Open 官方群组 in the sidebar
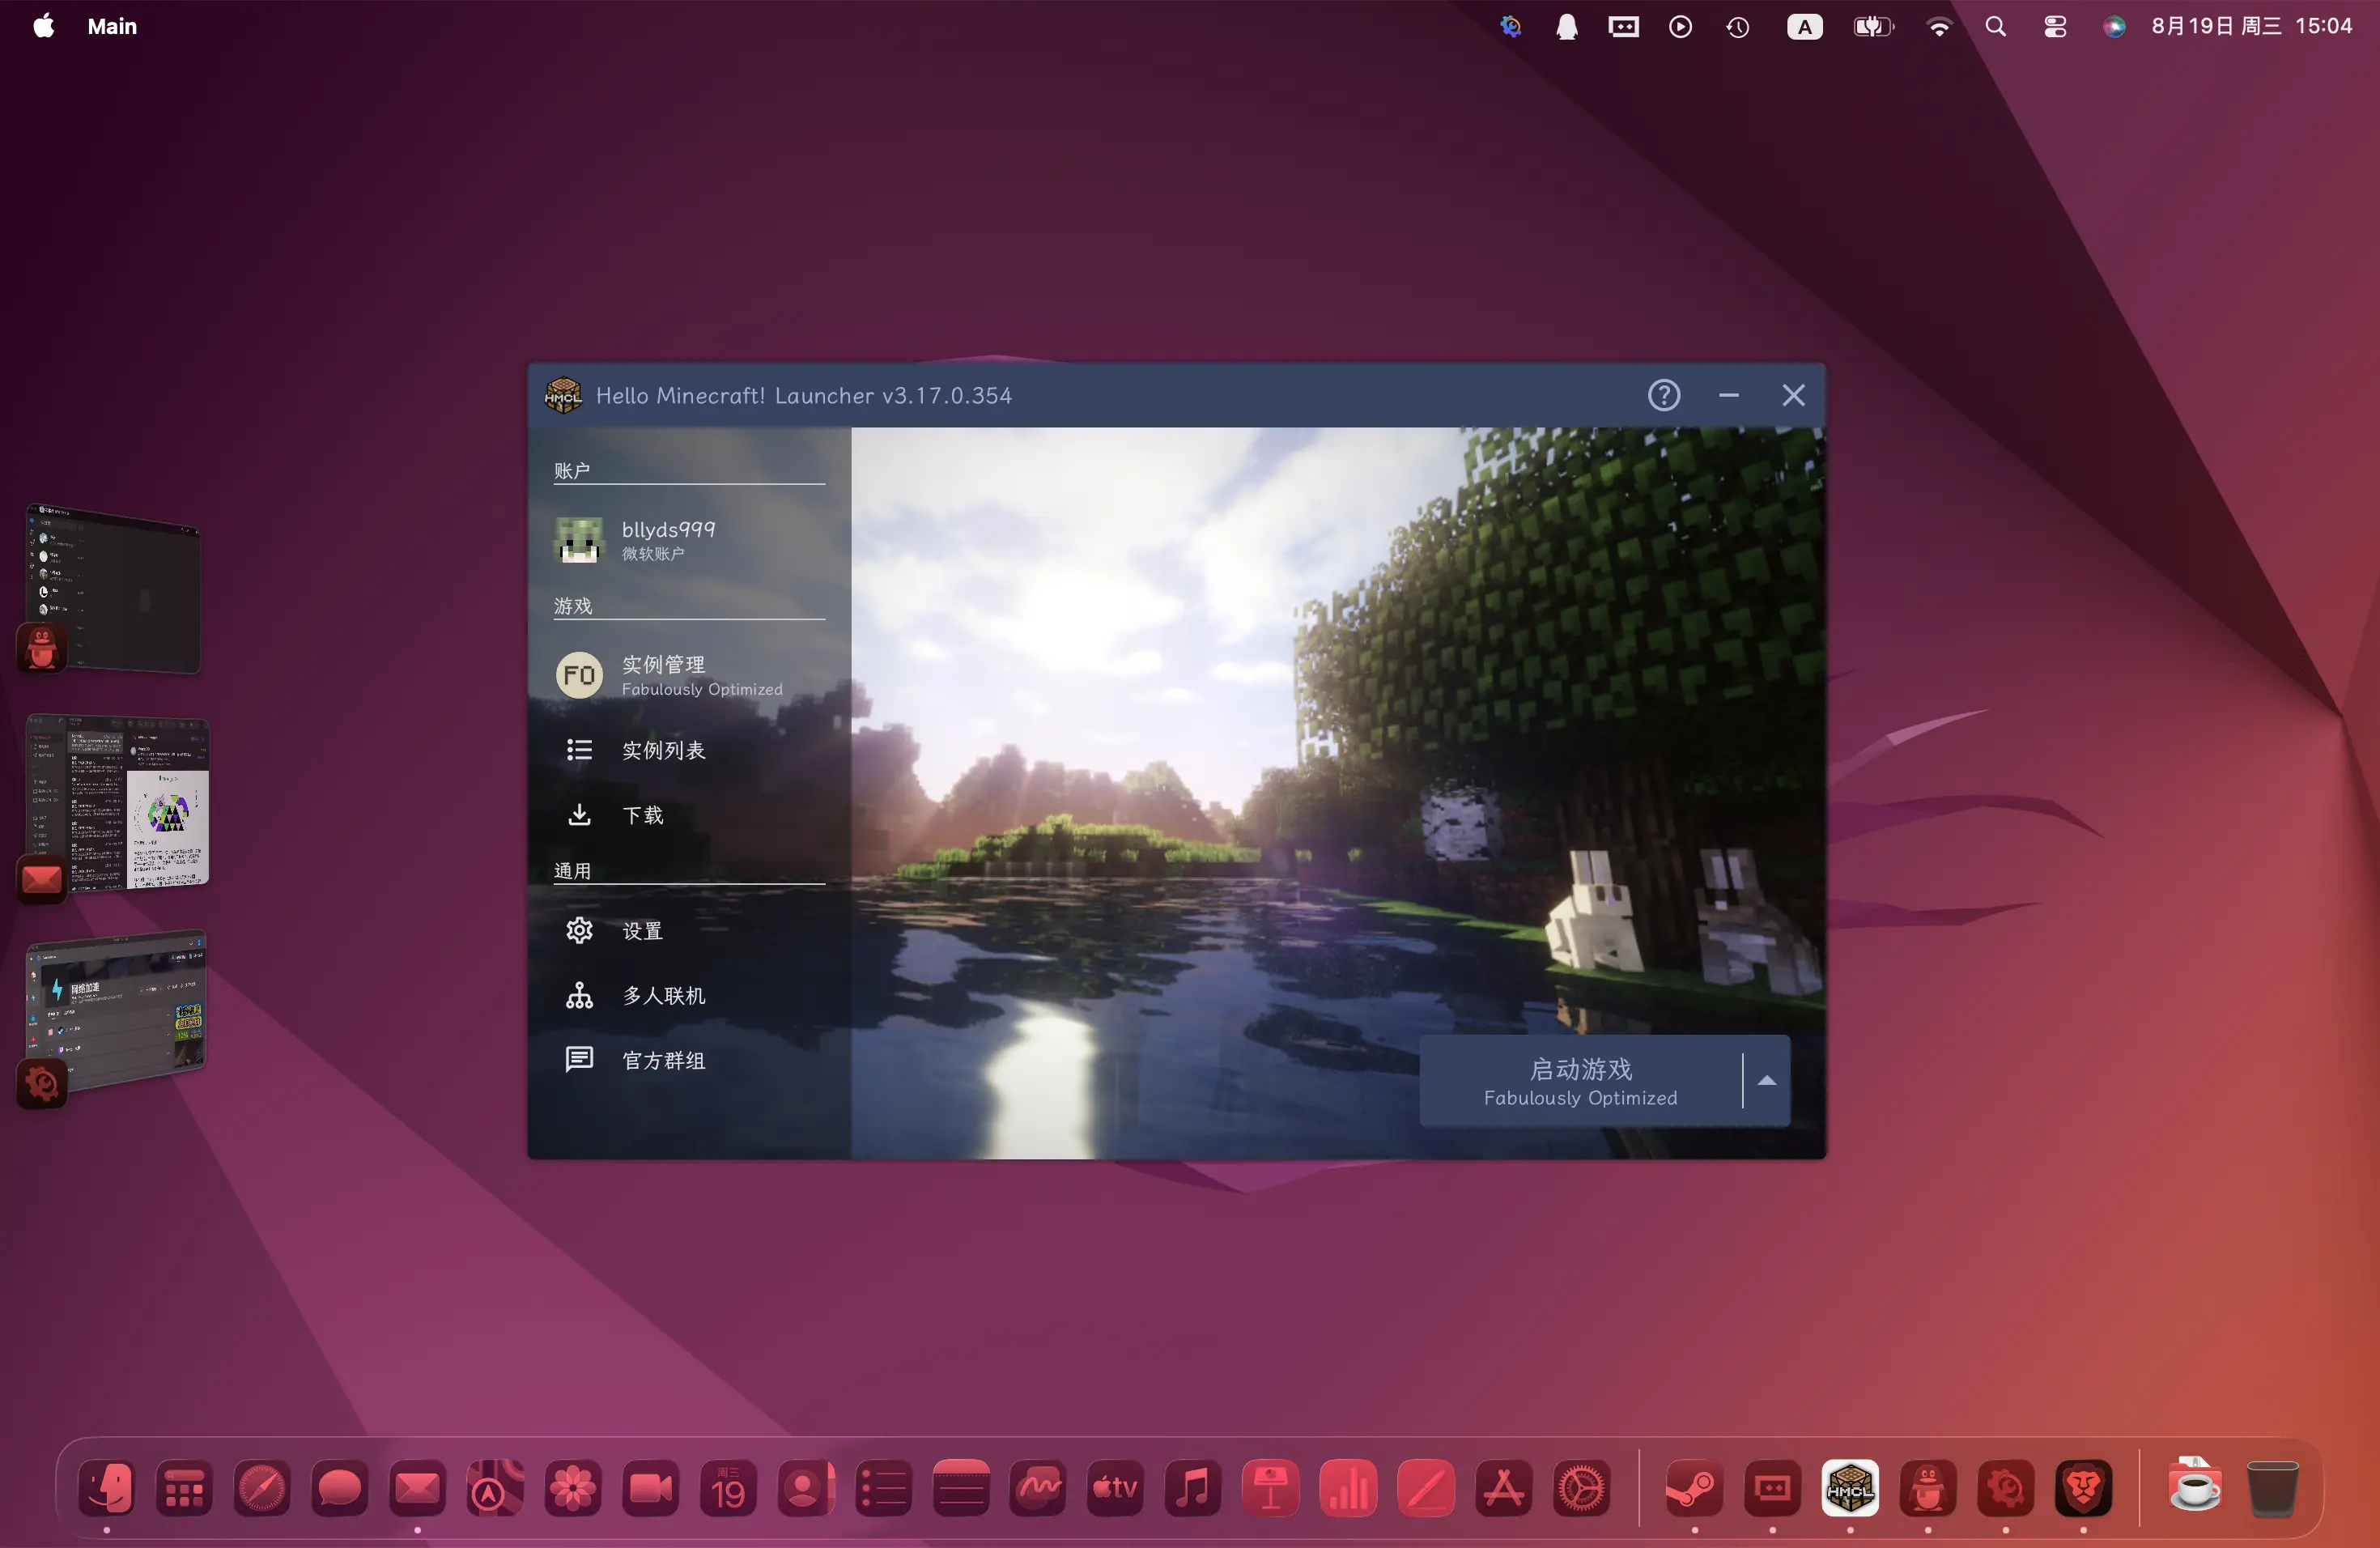 (x=689, y=1060)
